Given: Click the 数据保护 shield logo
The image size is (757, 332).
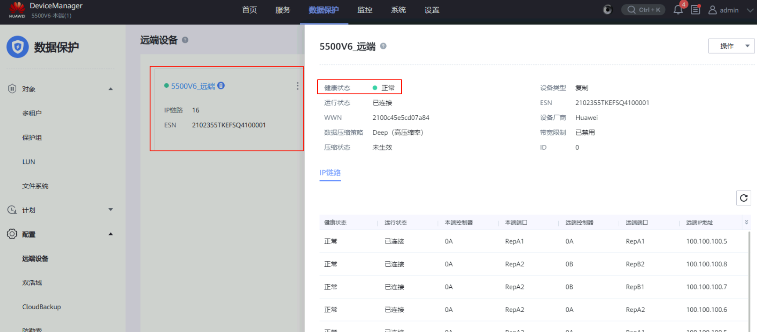Looking at the screenshot, I should tap(18, 47).
